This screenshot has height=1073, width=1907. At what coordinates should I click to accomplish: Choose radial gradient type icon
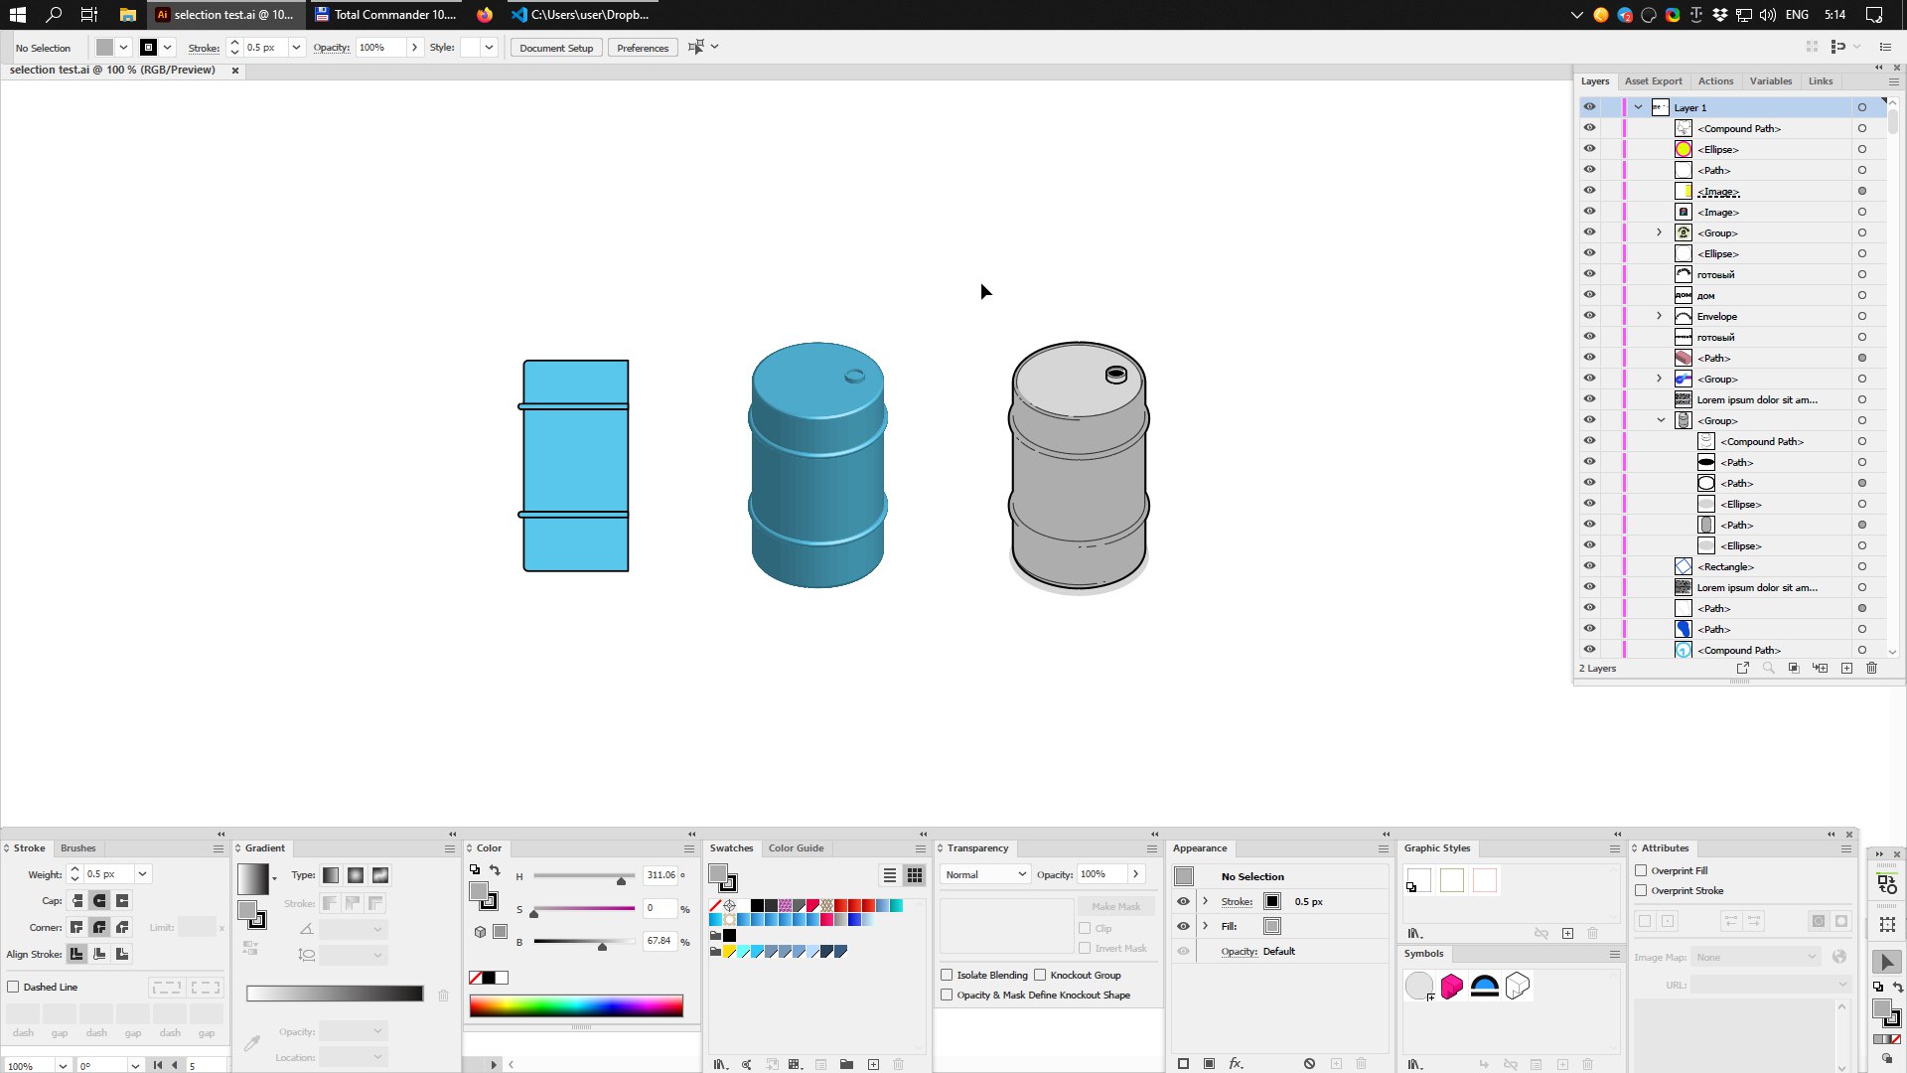[x=356, y=875]
